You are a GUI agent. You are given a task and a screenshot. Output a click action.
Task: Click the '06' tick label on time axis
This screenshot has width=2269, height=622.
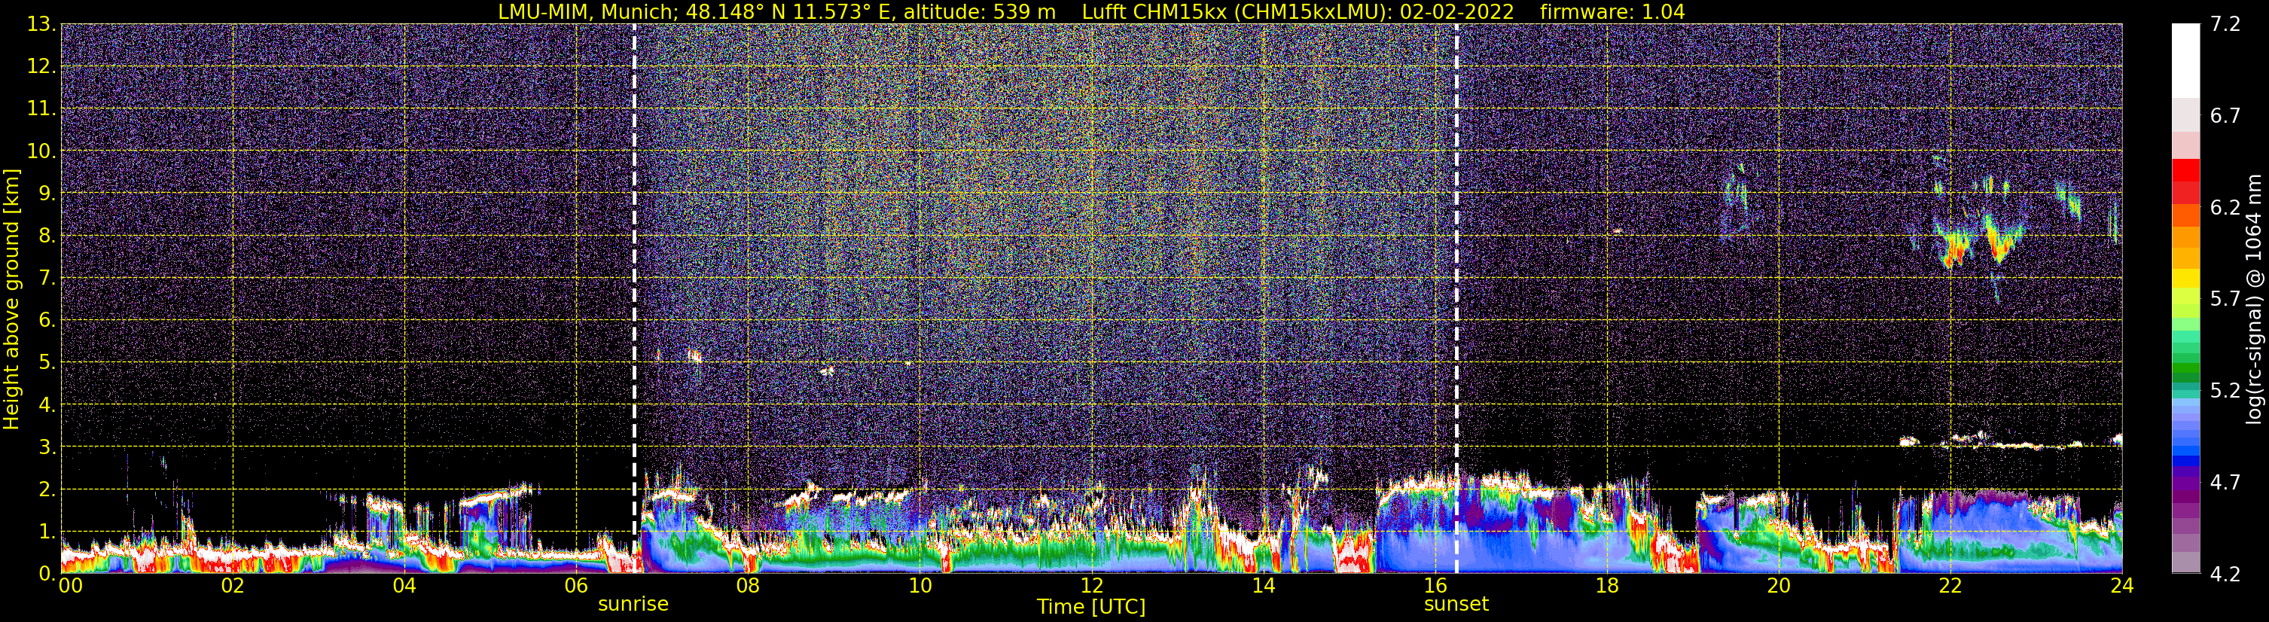[576, 586]
